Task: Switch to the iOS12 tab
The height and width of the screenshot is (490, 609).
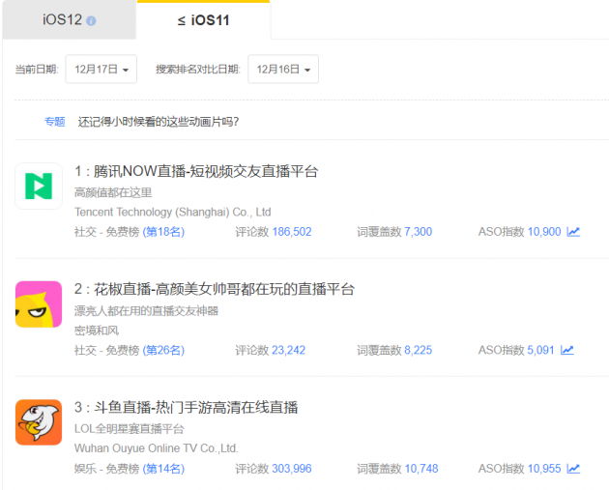Action: (63, 20)
